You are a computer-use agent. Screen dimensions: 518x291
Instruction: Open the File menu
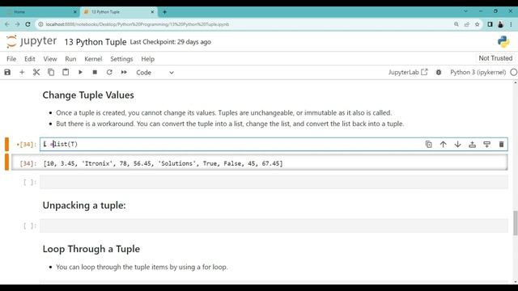point(11,59)
